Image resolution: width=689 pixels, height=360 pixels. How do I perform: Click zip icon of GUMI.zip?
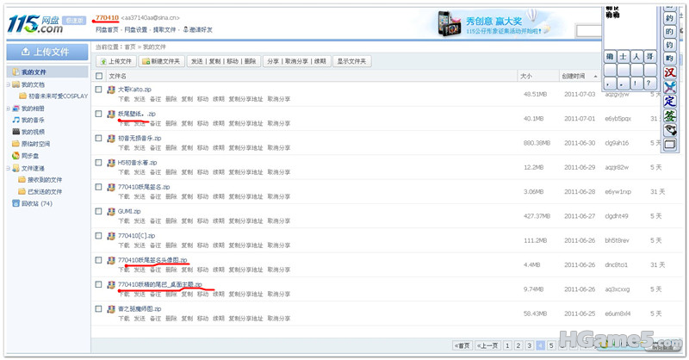[112, 211]
